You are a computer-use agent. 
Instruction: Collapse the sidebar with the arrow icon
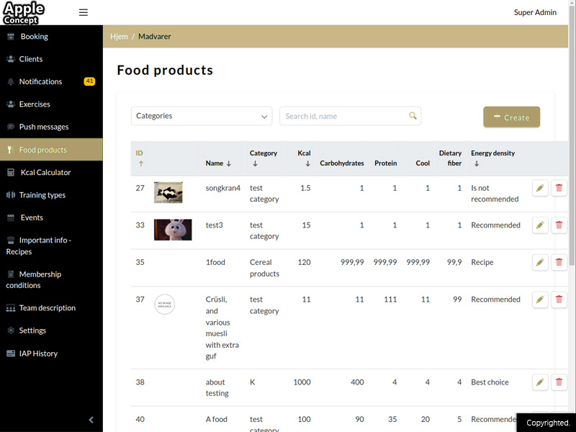coord(91,420)
